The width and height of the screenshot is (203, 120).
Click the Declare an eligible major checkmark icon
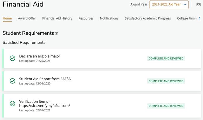tap(13, 58)
